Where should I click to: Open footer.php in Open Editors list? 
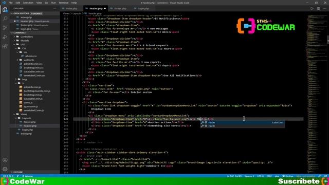click(26, 25)
